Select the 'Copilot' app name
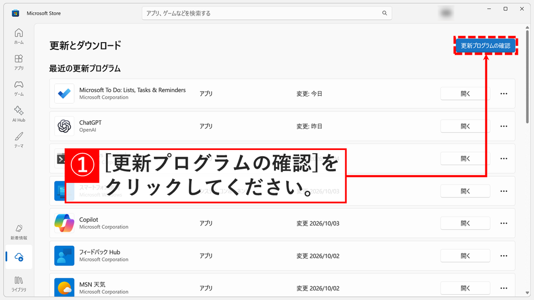This screenshot has height=300, width=534. (89, 220)
